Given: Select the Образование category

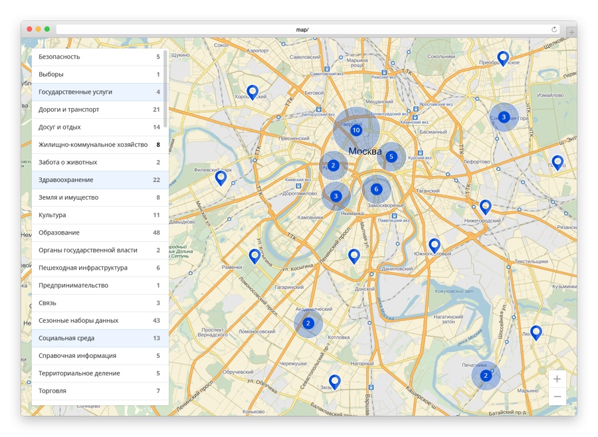Looking at the screenshot, I should (100, 232).
